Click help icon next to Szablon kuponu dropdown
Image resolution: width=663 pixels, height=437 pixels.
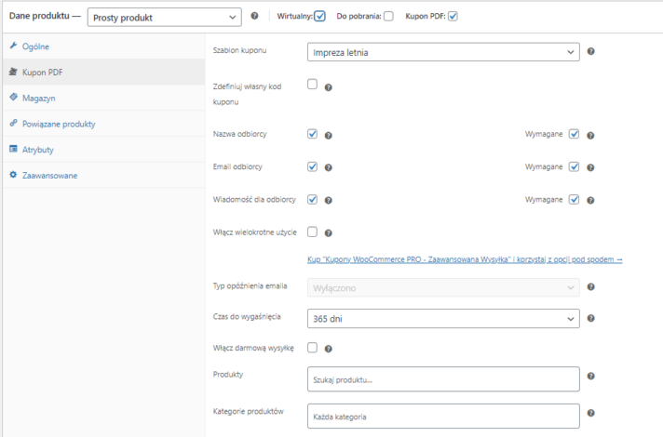(x=591, y=52)
